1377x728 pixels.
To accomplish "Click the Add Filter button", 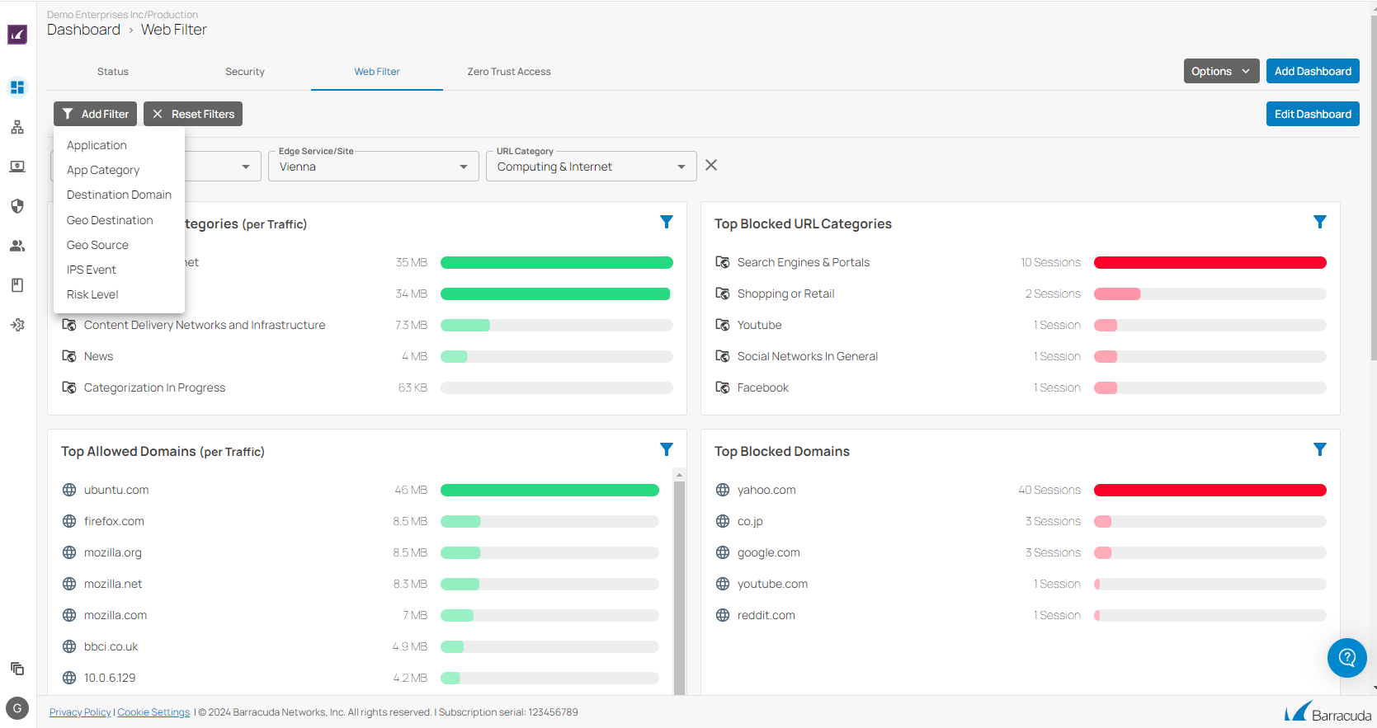I will click(x=95, y=114).
